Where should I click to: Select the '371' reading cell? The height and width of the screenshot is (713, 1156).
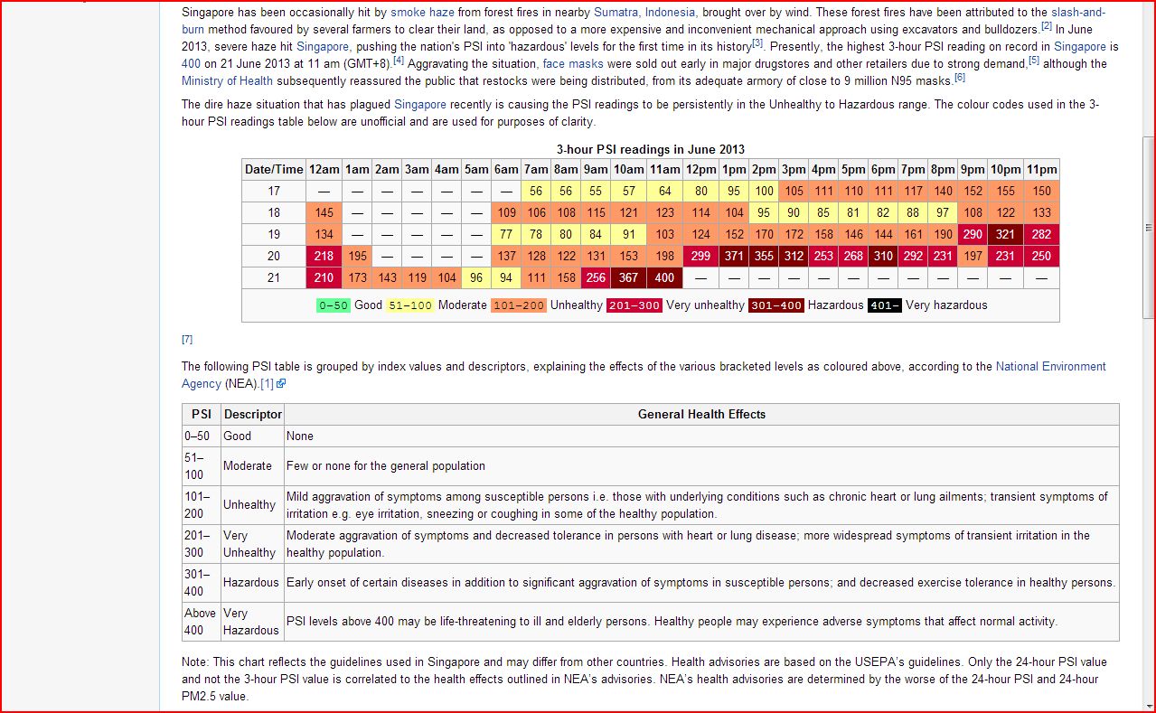(x=734, y=257)
